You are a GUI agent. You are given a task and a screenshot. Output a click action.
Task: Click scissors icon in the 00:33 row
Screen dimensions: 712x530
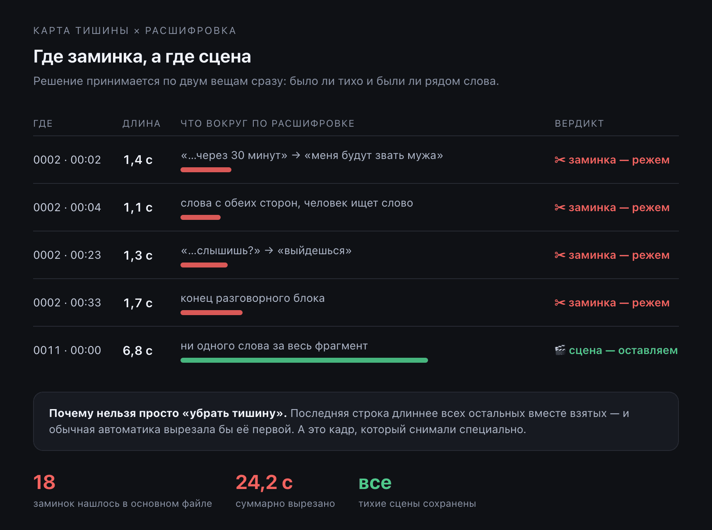pos(560,303)
